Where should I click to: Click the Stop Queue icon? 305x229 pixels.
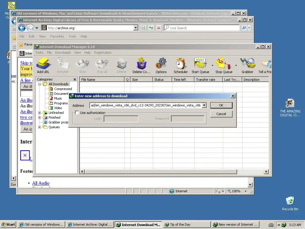point(224,65)
